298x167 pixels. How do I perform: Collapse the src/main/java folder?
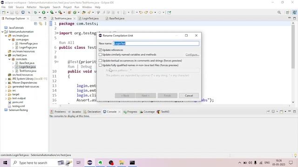point(6,36)
